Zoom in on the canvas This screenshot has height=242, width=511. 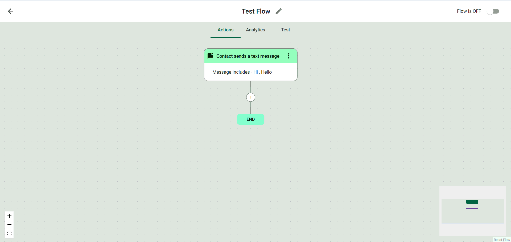pyautogui.click(x=9, y=216)
